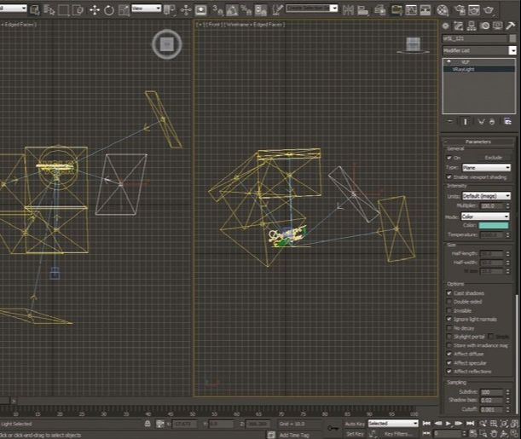Image resolution: width=521 pixels, height=439 pixels.
Task: Click the selection lock padlock icon
Action: pyautogui.click(x=148, y=424)
